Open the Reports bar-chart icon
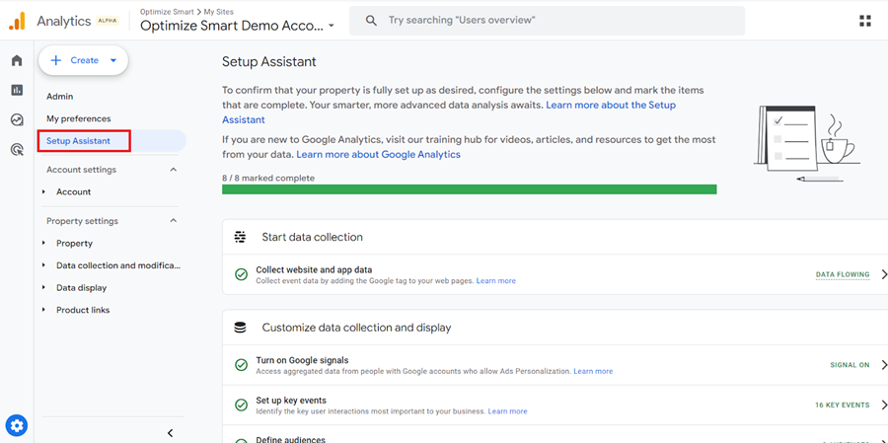 17,90
